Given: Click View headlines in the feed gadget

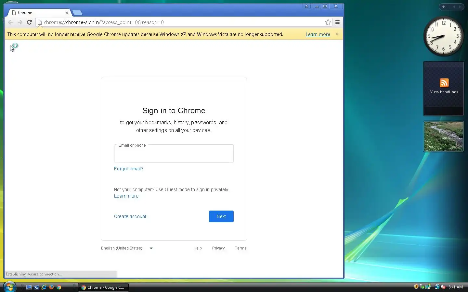Looking at the screenshot, I should click(x=444, y=92).
